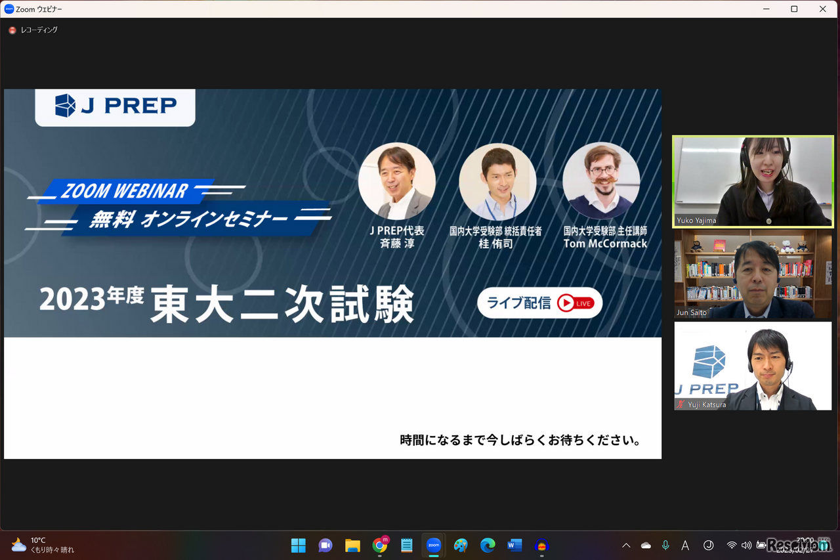Toggle the IME input mode indicator 'A'
Image resolution: width=840 pixels, height=560 pixels.
(685, 545)
